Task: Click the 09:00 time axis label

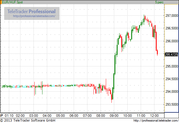Action: pyautogui.click(x=114, y=116)
